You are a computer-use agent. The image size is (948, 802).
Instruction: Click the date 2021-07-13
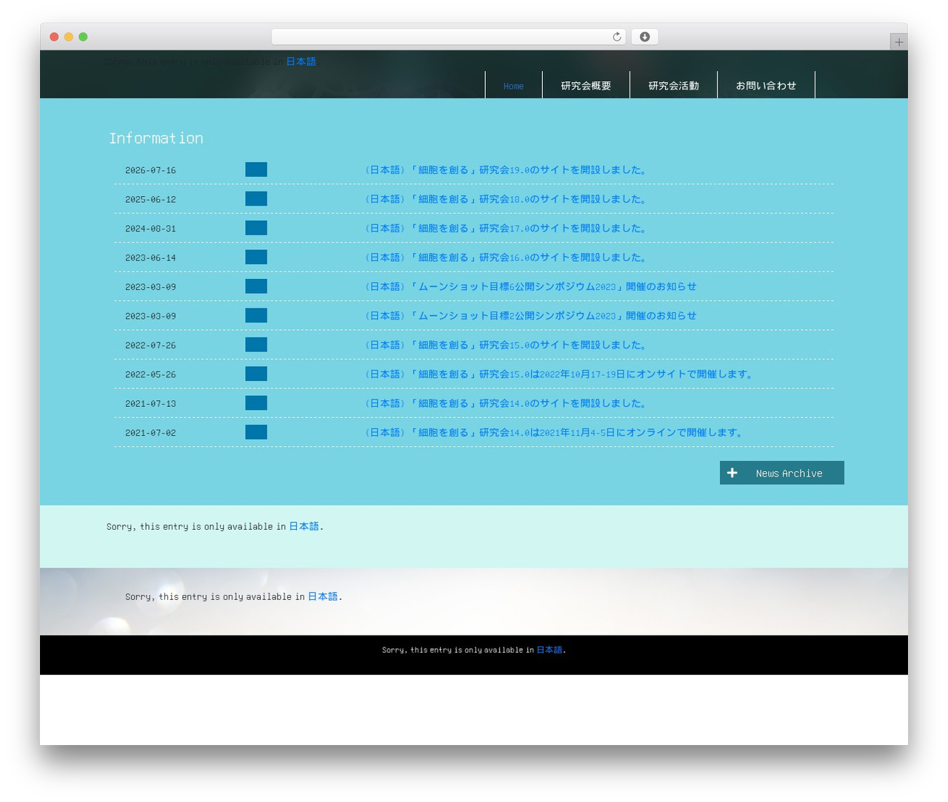(150, 404)
